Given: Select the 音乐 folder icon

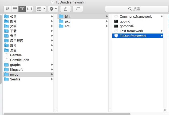Looking at the screenshot, I should 6,36.
